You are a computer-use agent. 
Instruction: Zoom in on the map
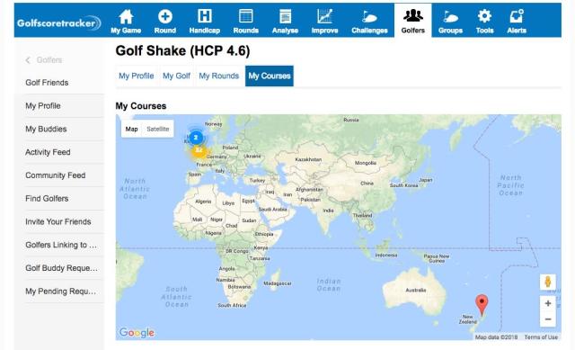click(x=548, y=303)
